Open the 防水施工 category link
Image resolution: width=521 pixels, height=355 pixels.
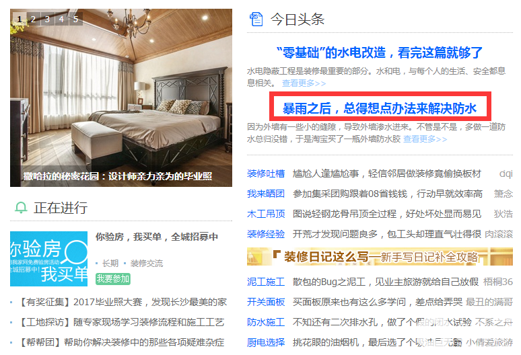click(266, 322)
